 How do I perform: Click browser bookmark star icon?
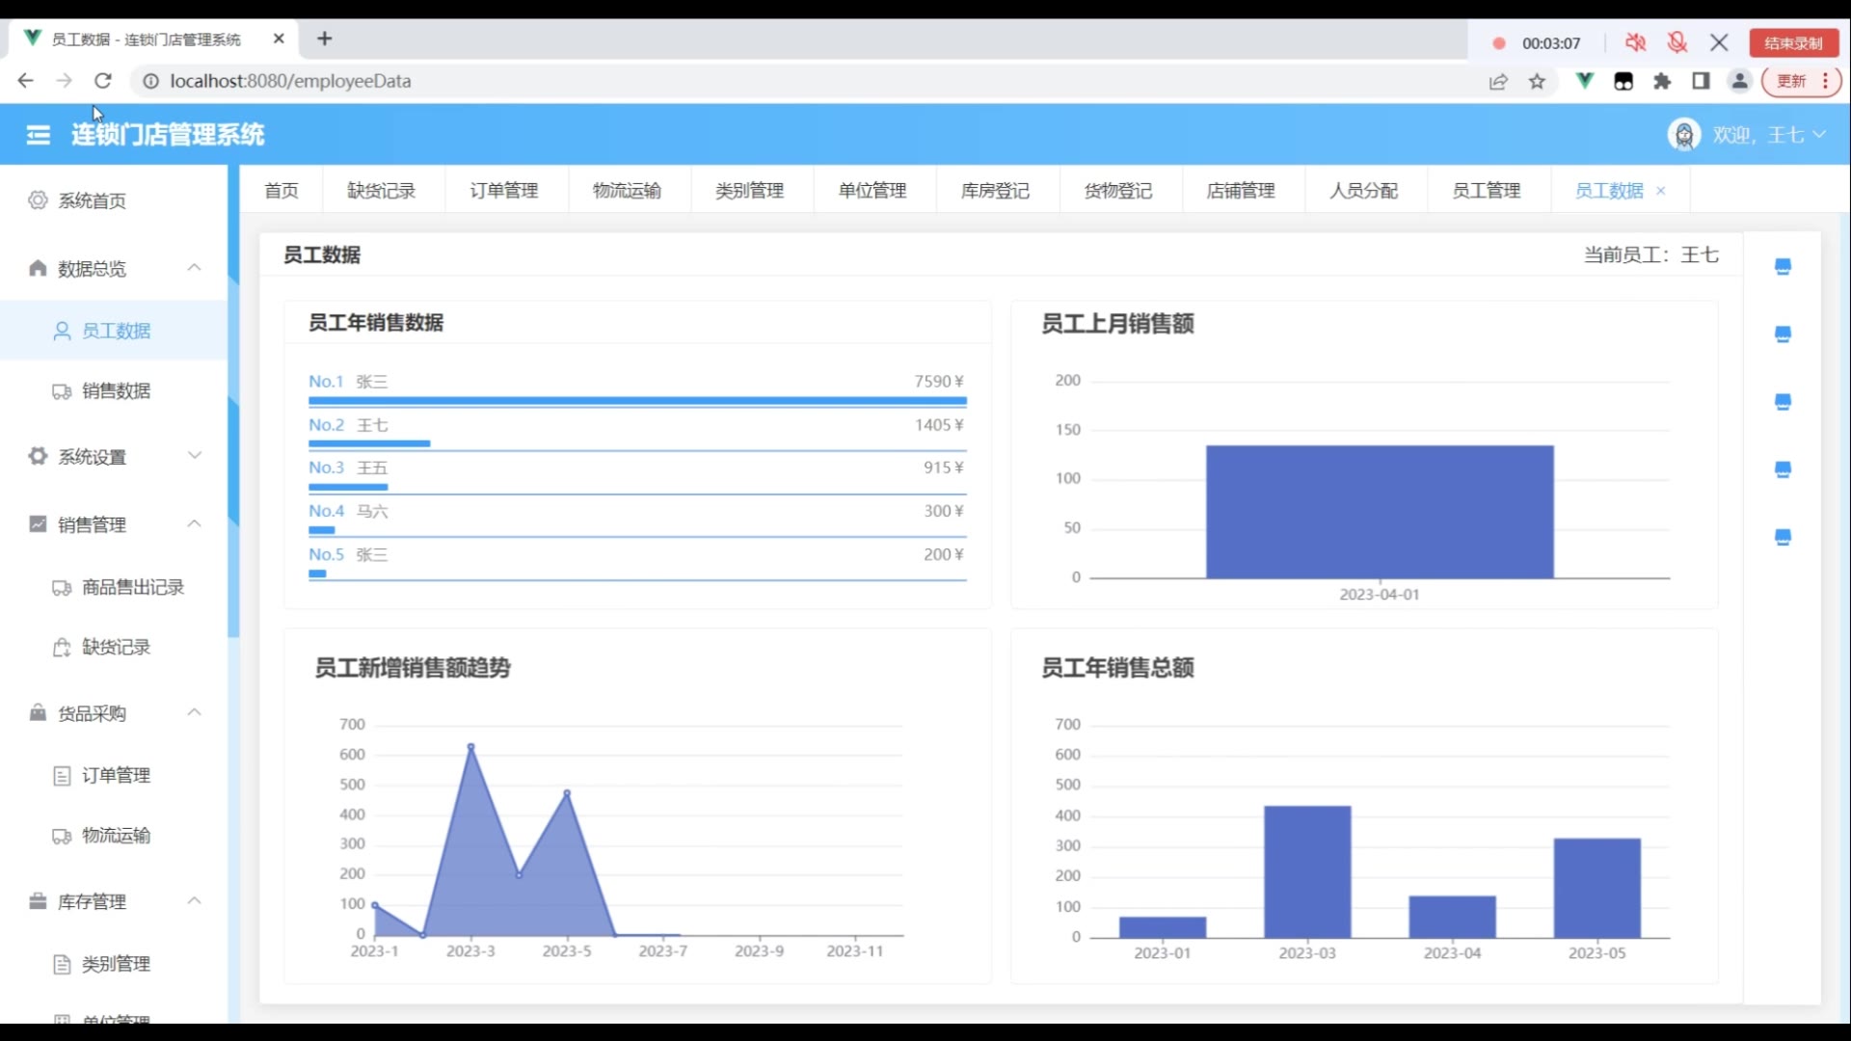(x=1537, y=82)
